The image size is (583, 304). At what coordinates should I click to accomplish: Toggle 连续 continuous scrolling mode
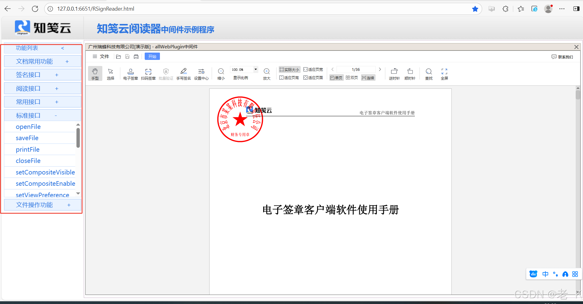click(x=368, y=78)
